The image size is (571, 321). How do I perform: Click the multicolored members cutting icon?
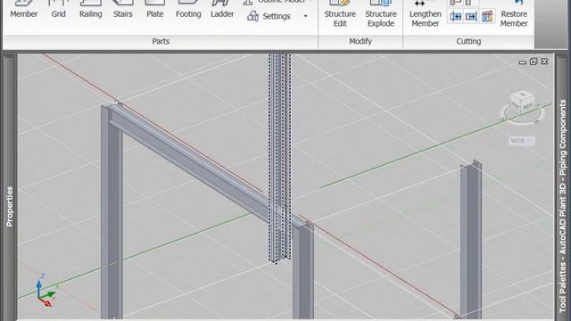click(487, 16)
